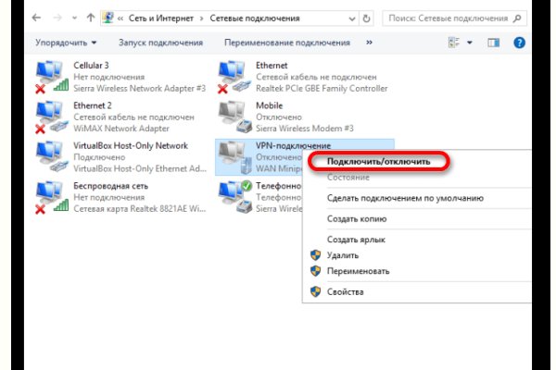Click Переименование подключения in the toolbar
The width and height of the screenshot is (556, 370).
click(286, 43)
